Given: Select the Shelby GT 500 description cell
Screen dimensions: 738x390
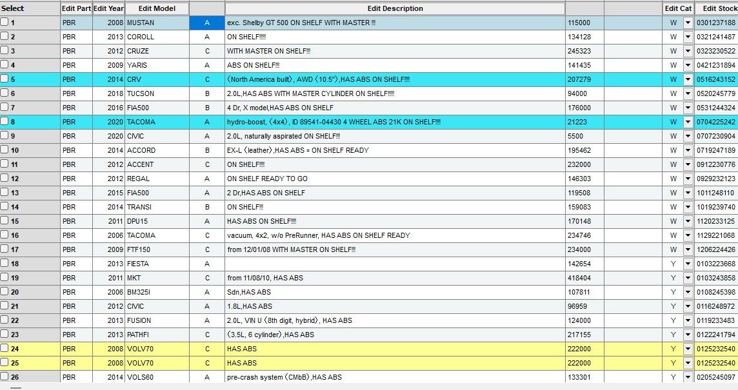Looking at the screenshot, I should (x=395, y=23).
